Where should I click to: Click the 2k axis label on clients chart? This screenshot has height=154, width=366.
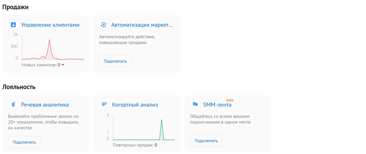click(x=16, y=35)
